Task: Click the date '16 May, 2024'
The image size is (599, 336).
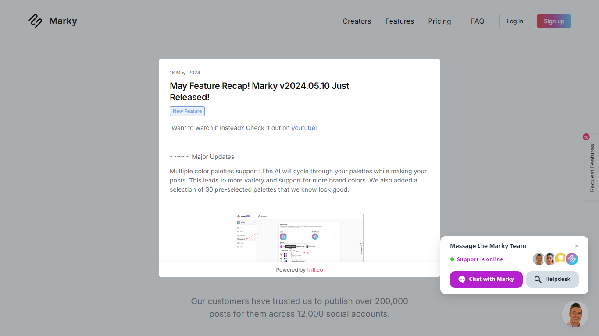Action: (185, 73)
